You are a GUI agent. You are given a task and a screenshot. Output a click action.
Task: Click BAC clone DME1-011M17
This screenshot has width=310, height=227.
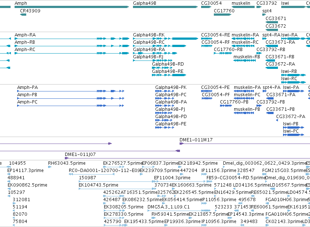click(245, 144)
